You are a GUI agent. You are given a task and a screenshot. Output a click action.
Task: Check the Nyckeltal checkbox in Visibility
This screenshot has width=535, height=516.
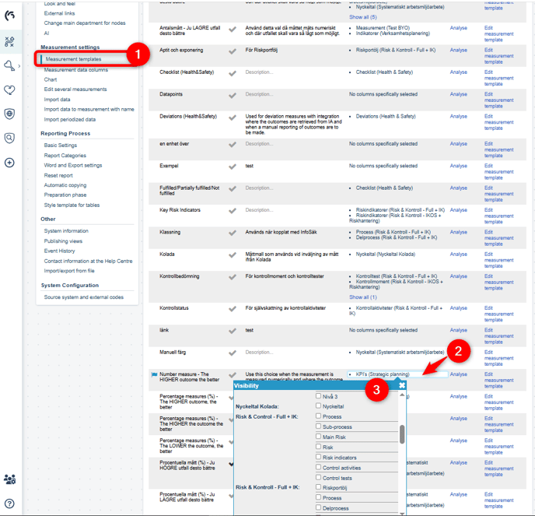coord(318,406)
